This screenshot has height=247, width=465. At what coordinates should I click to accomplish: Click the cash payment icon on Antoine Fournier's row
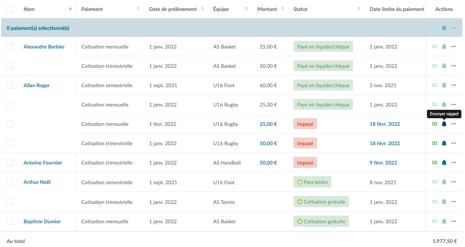click(x=435, y=163)
